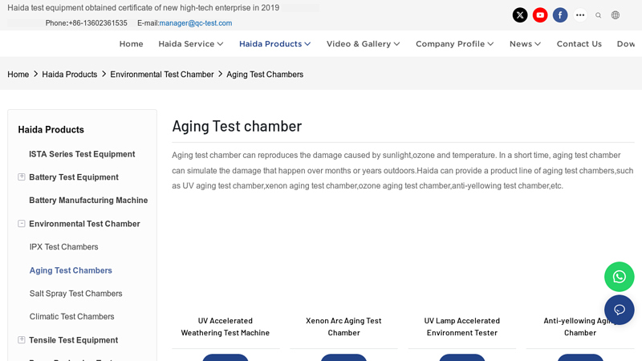Open Climatic Test Chambers subcategory
The width and height of the screenshot is (642, 361).
tap(71, 316)
